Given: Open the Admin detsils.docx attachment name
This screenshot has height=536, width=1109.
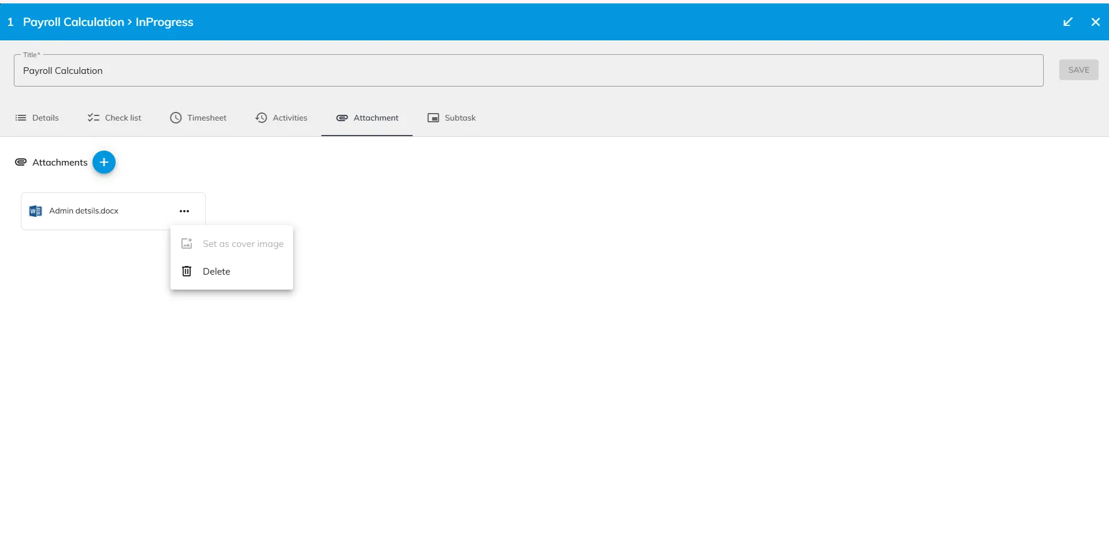Looking at the screenshot, I should pos(84,211).
